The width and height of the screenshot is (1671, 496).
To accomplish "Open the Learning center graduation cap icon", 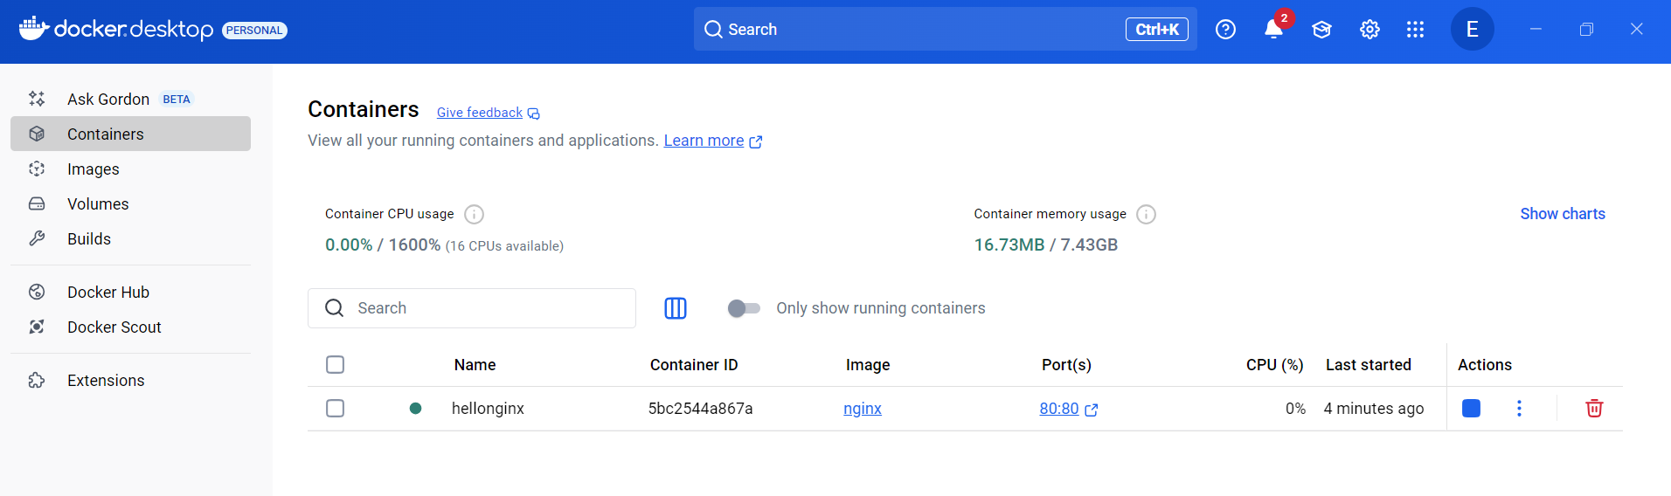I will (1321, 30).
